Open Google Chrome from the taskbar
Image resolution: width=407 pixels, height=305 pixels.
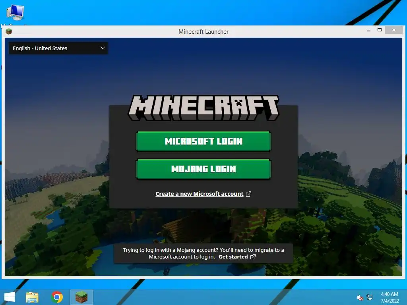[57, 297]
